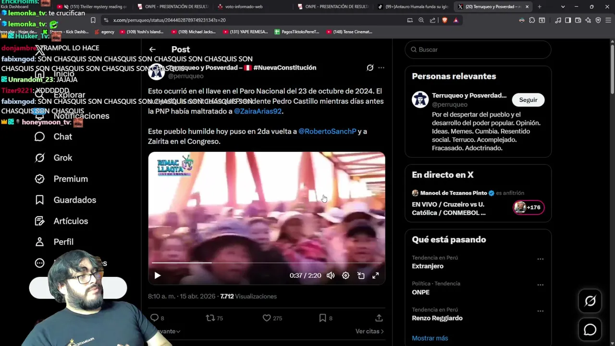Image resolution: width=615 pixels, height=346 pixels.
Task: Open Ver citas link
Action: pyautogui.click(x=369, y=331)
